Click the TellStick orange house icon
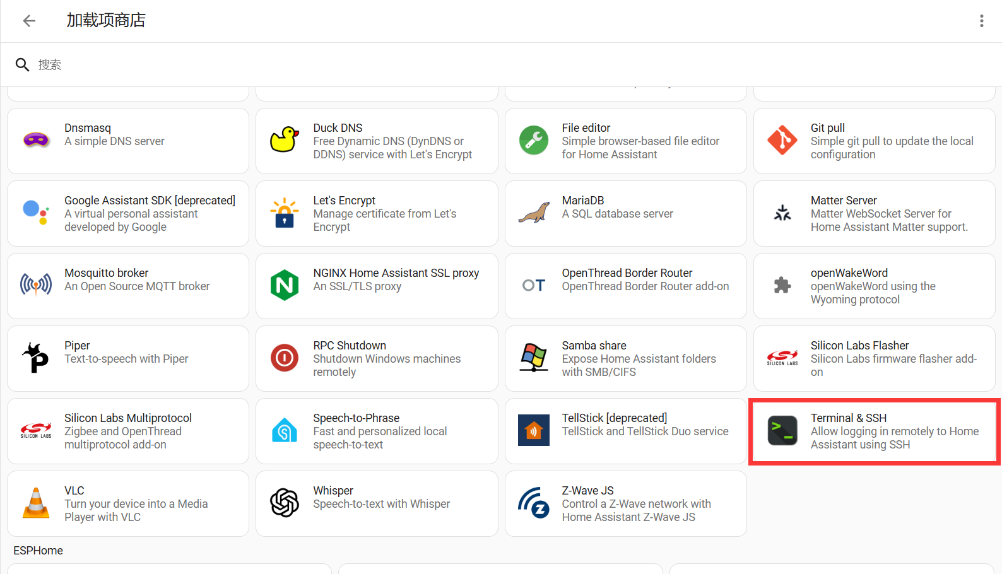 (x=534, y=430)
